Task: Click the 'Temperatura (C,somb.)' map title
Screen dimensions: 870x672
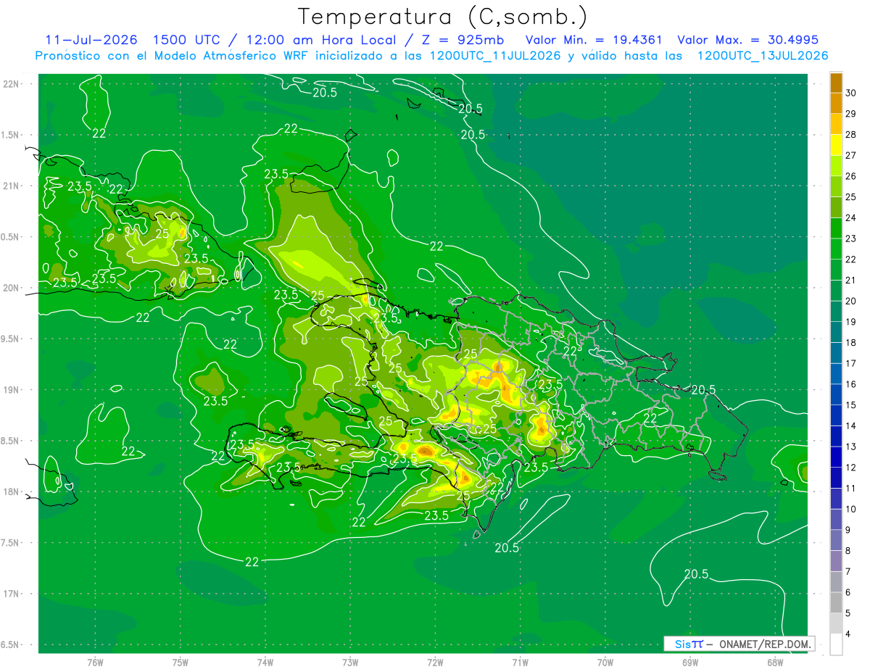Action: [443, 17]
